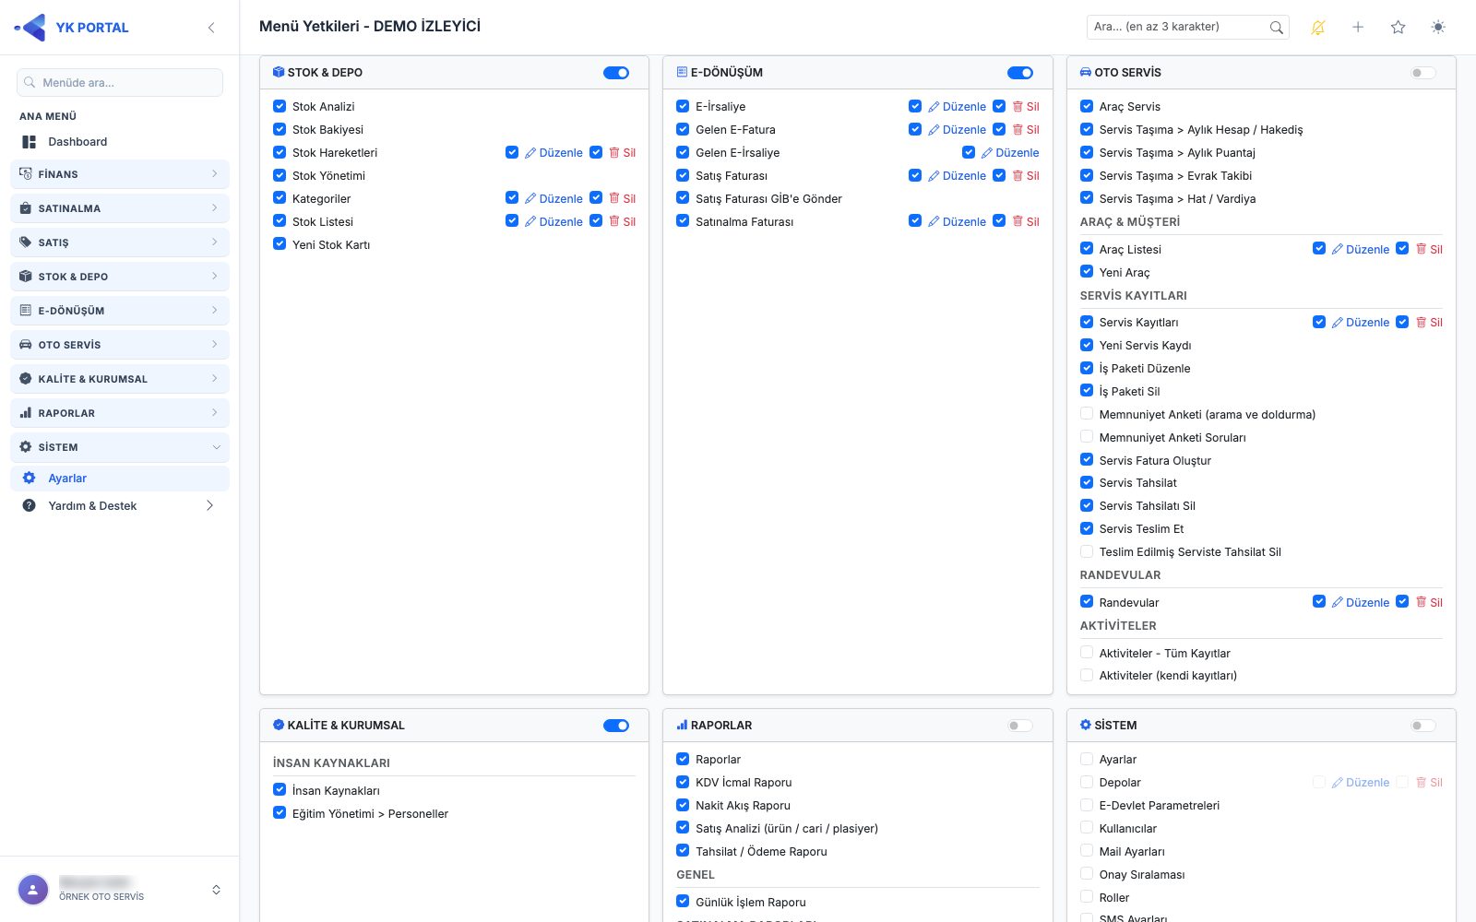
Task: Click the plus icon in the header
Action: 1358,28
